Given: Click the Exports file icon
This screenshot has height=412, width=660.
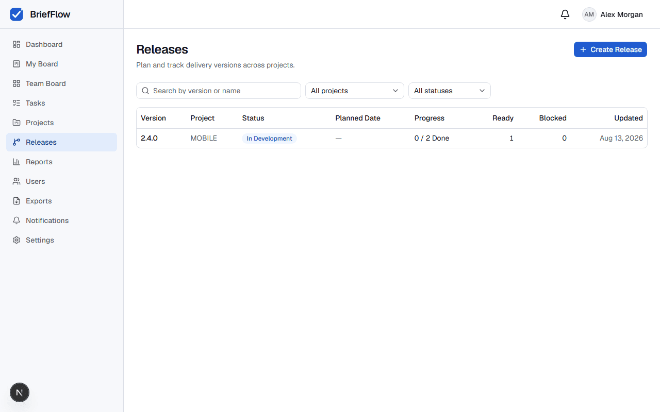Looking at the screenshot, I should pyautogui.click(x=16, y=201).
